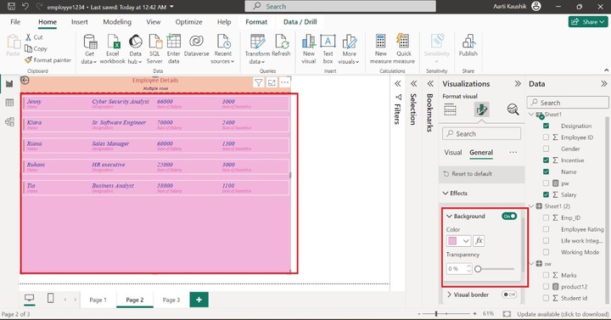Create a New measure
The height and width of the screenshot is (320, 611).
pos(381,48)
